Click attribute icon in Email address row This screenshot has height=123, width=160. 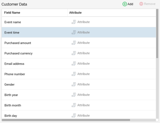click(74, 64)
